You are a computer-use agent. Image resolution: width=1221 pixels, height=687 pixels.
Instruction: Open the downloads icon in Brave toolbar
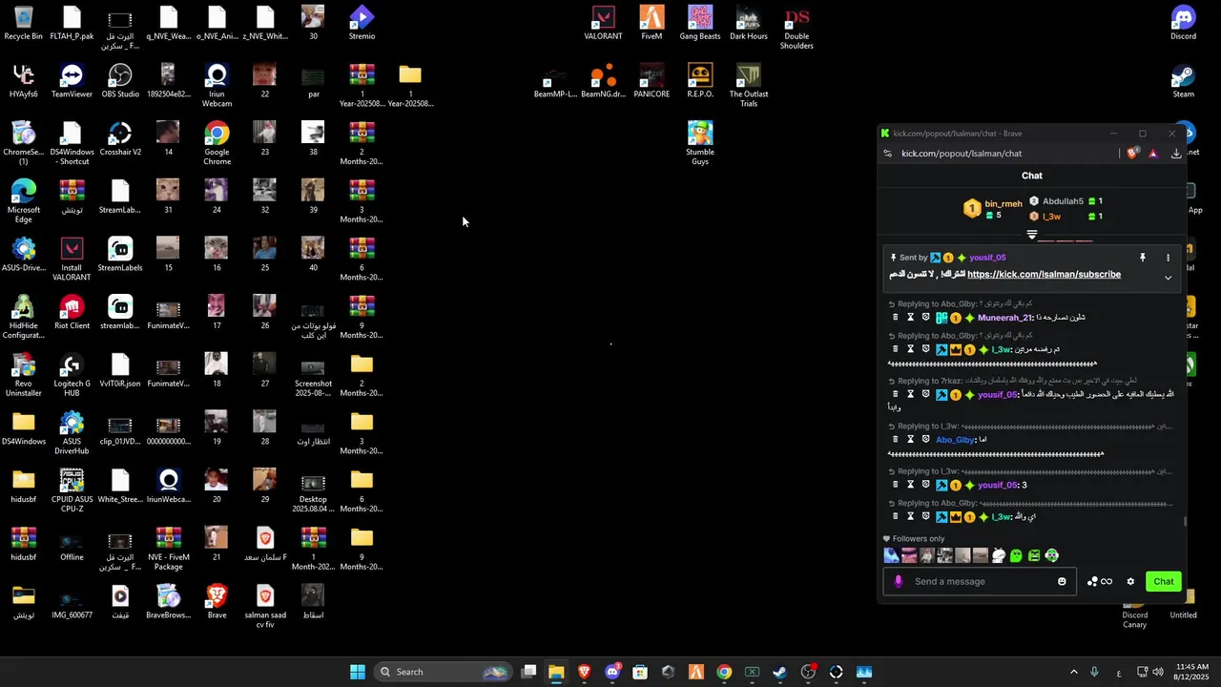(1176, 154)
